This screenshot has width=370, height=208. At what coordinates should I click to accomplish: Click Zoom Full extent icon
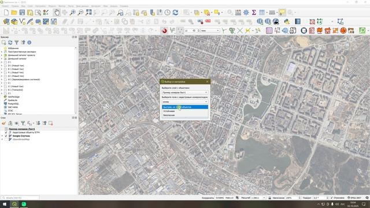pos(88,13)
